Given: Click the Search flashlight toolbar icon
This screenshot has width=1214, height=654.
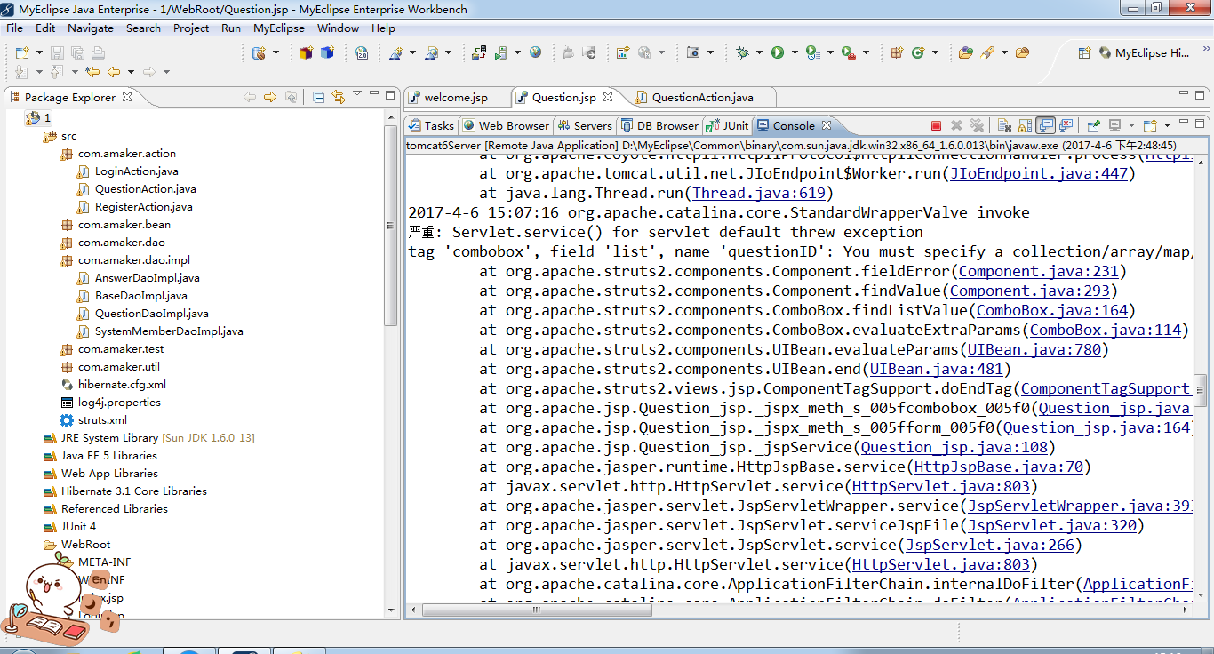Looking at the screenshot, I should [986, 52].
